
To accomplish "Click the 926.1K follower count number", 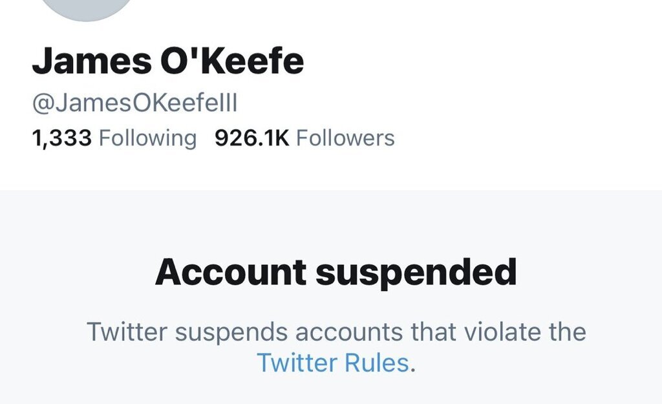I will tap(251, 138).
